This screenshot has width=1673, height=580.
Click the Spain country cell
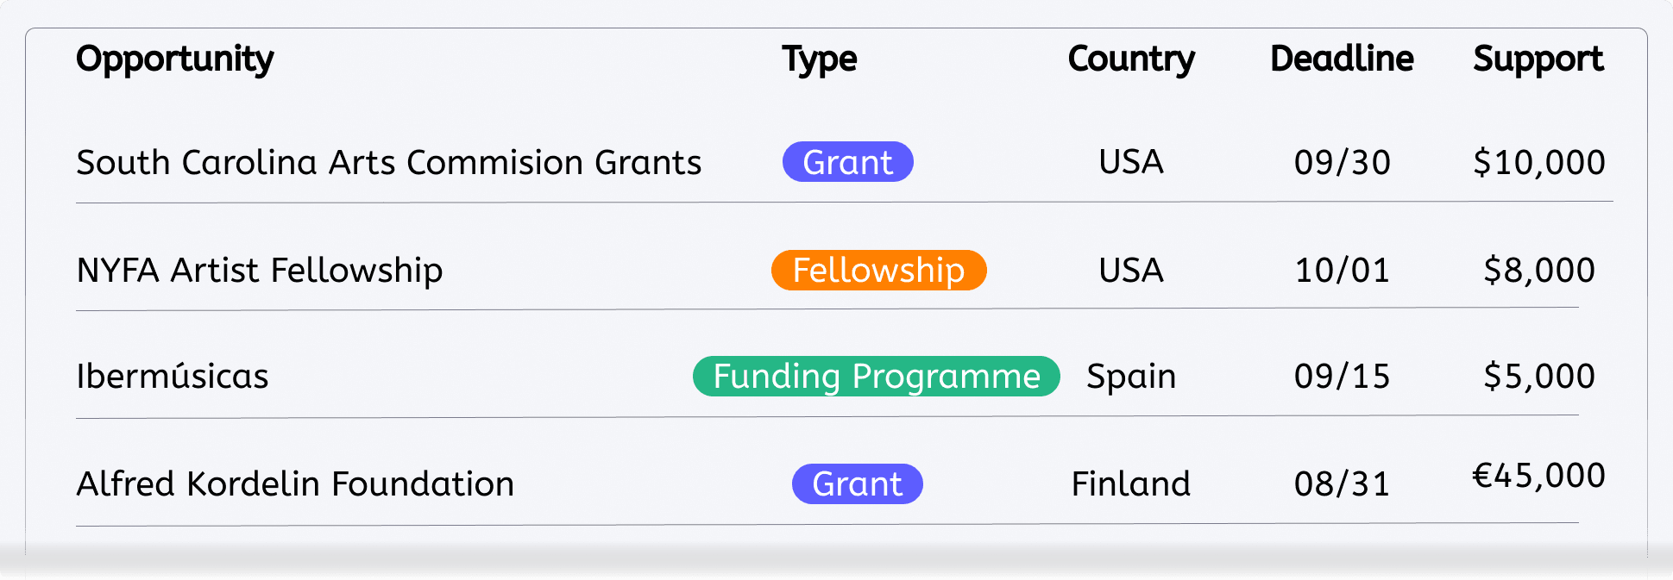point(1130,377)
